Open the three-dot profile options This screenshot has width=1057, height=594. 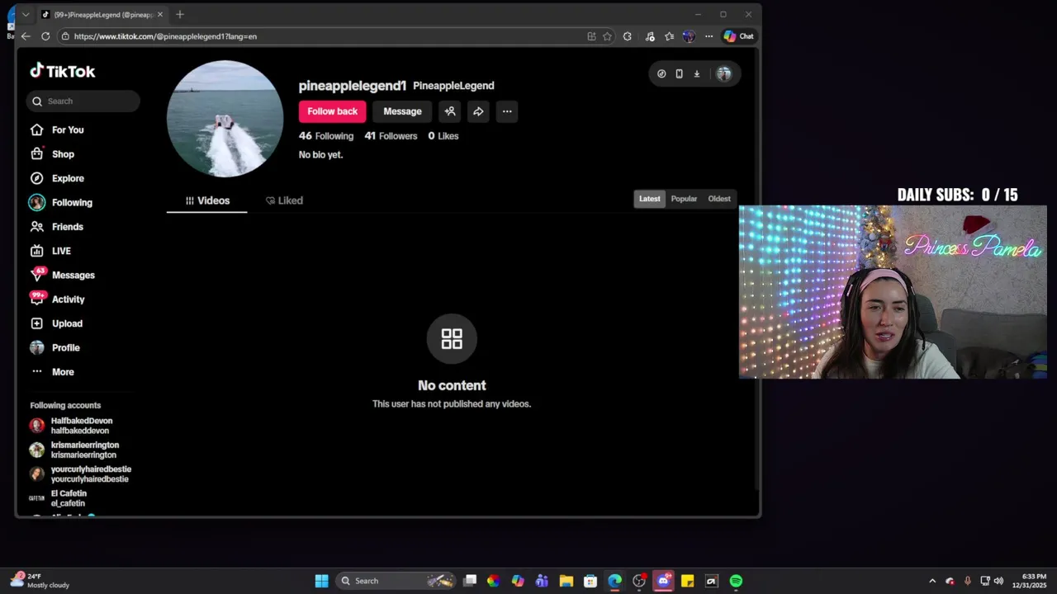[x=507, y=111]
